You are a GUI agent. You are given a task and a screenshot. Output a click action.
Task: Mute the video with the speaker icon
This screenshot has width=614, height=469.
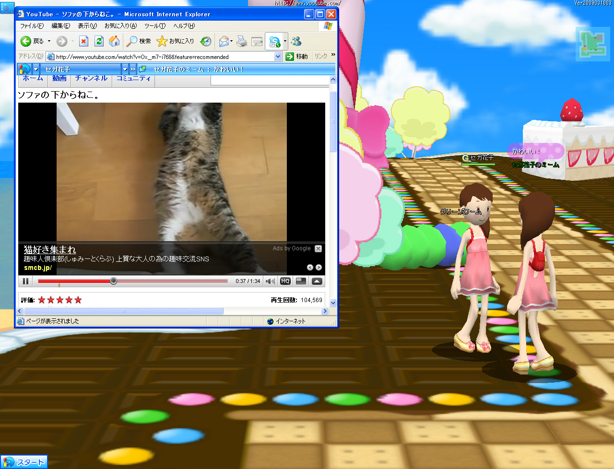pyautogui.click(x=271, y=281)
